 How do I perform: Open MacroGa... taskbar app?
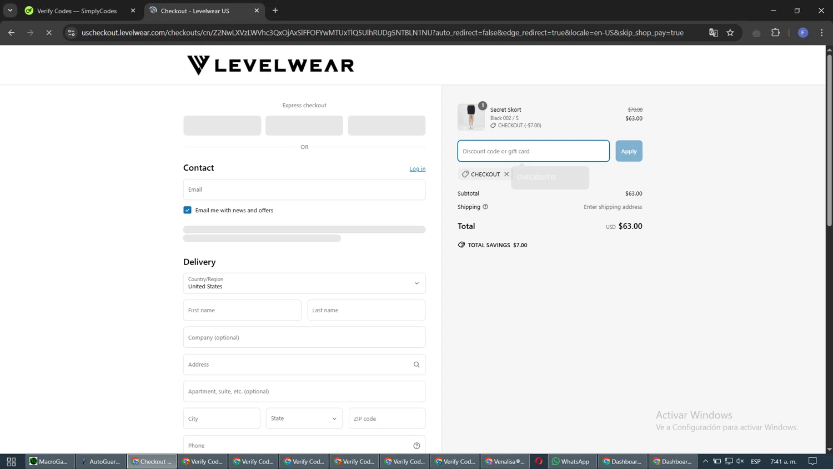click(x=50, y=461)
